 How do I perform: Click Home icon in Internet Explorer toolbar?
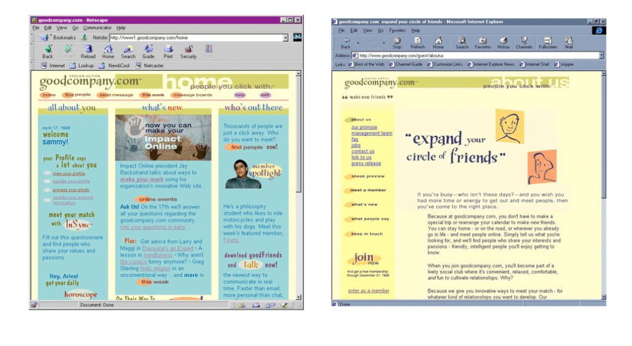click(438, 43)
